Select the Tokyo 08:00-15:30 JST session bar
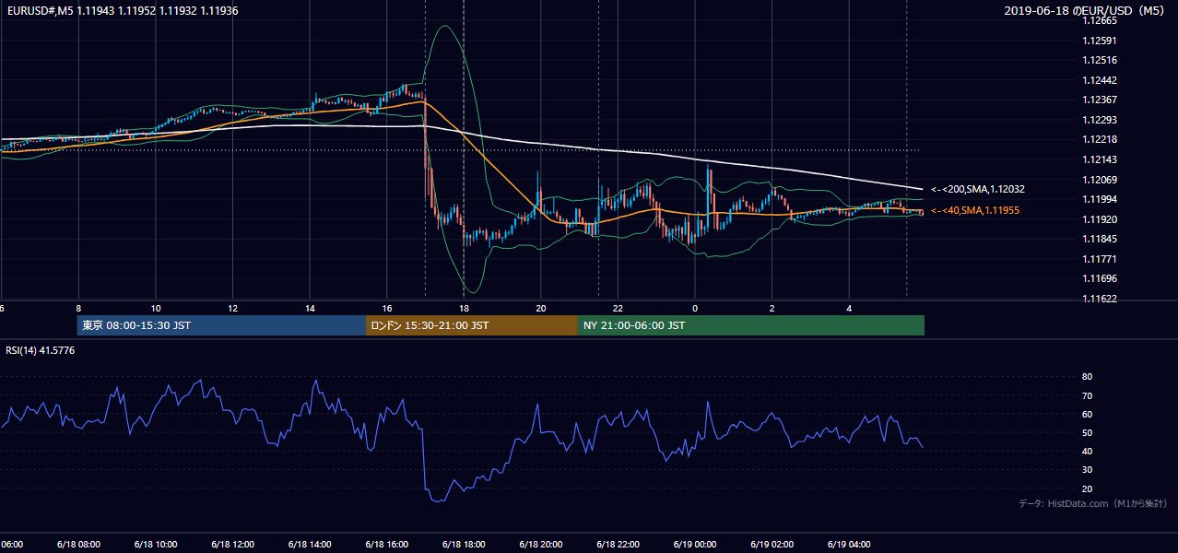Viewport: 1178px width, 553px height. point(221,325)
